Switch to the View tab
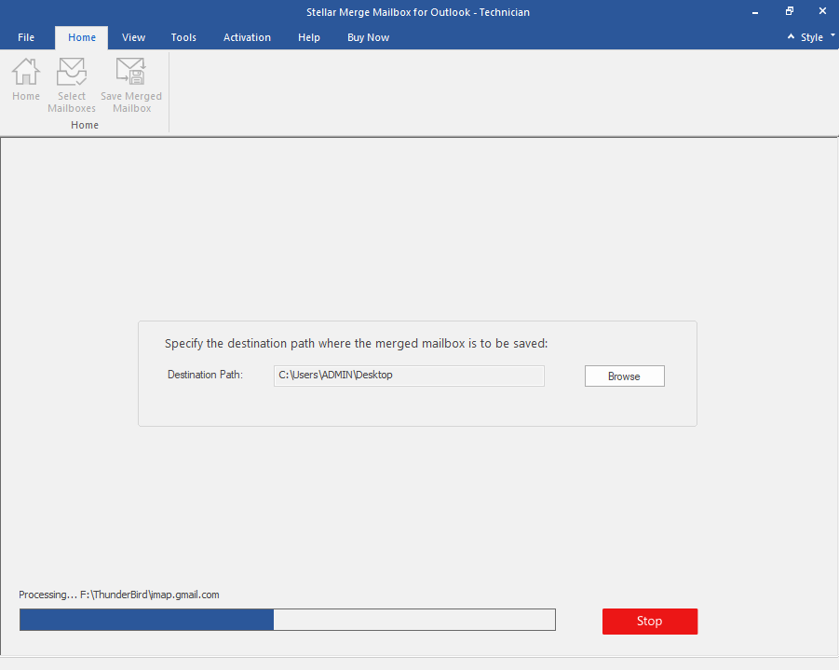Image resolution: width=839 pixels, height=670 pixels. (x=133, y=37)
